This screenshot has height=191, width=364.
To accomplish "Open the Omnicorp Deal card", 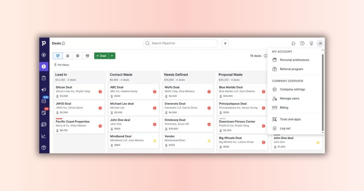I will 188,124.
